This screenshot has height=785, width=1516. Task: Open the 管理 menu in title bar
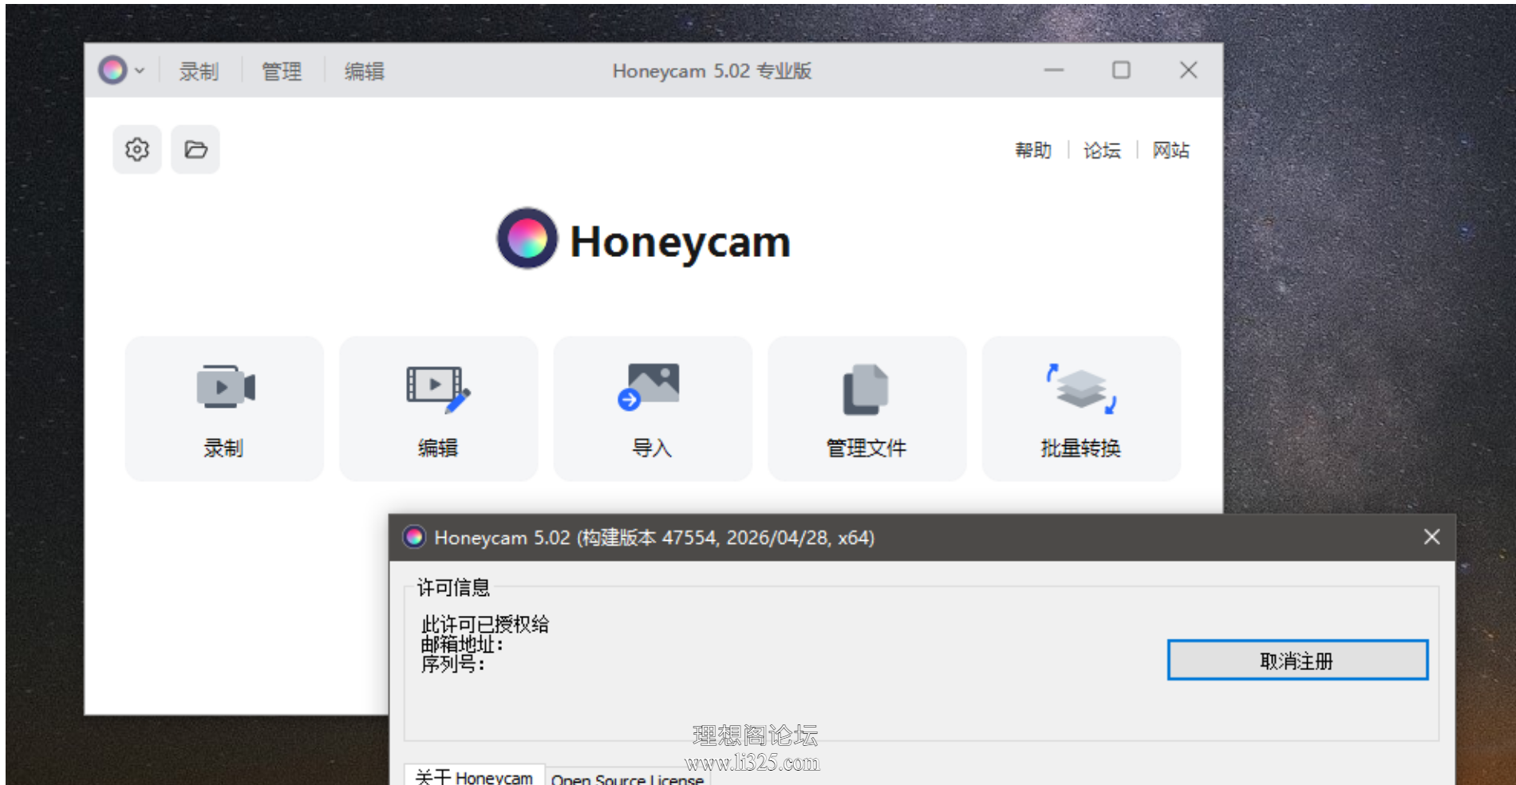[282, 71]
